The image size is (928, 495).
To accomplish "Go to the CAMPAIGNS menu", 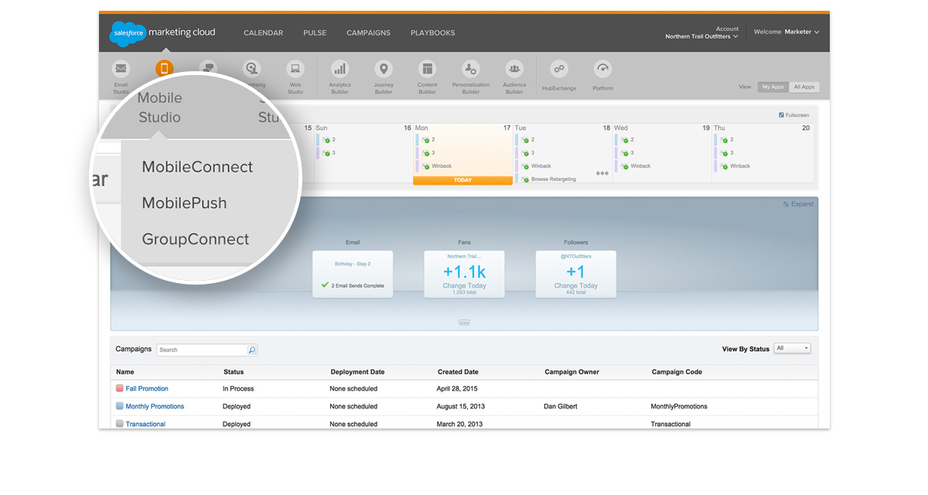I will tap(368, 32).
